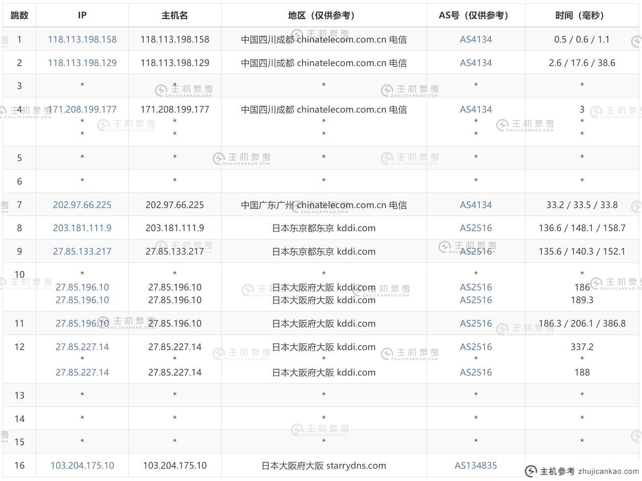Click the 地区（仅供参考） column header
This screenshot has width=642, height=481.
pyautogui.click(x=324, y=16)
